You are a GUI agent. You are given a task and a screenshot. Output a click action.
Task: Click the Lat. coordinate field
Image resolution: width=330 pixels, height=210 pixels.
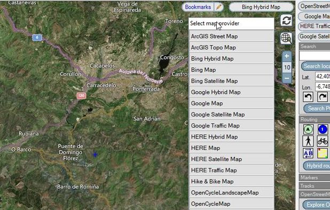pos(323,76)
